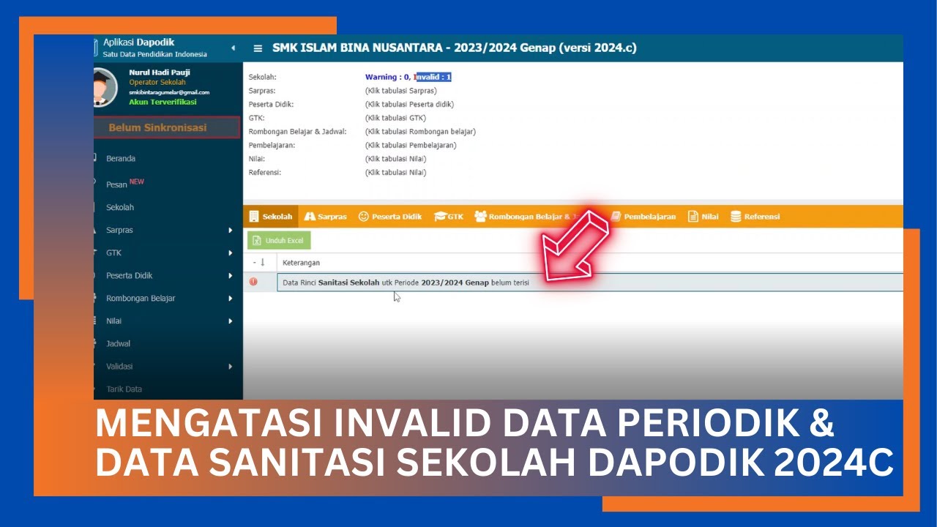Click the (Klik tabulasi Pembelajaran) text
The image size is (937, 527).
[x=411, y=145]
